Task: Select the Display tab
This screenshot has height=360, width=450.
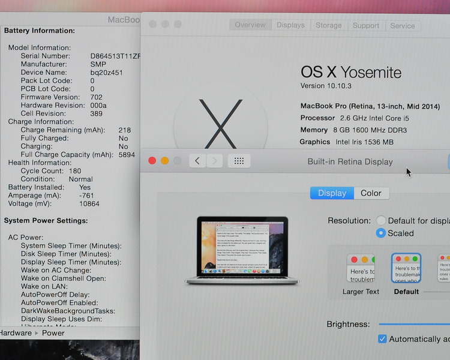Action: tap(332, 193)
